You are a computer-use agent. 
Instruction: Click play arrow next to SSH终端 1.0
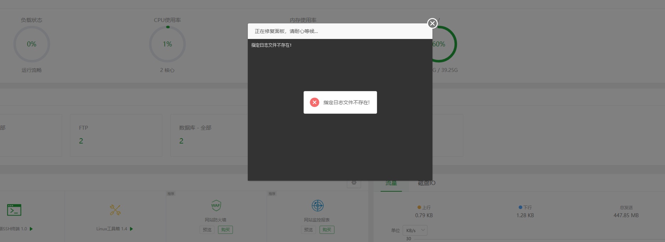click(x=31, y=229)
